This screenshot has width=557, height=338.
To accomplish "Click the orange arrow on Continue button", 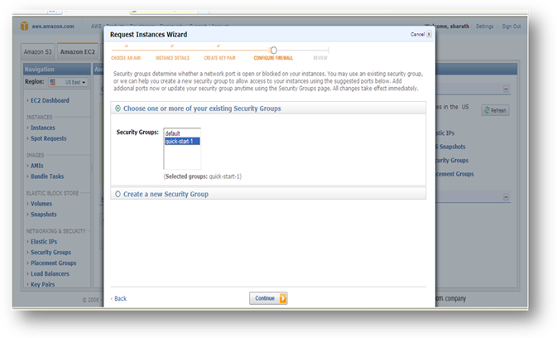I will tap(283, 298).
